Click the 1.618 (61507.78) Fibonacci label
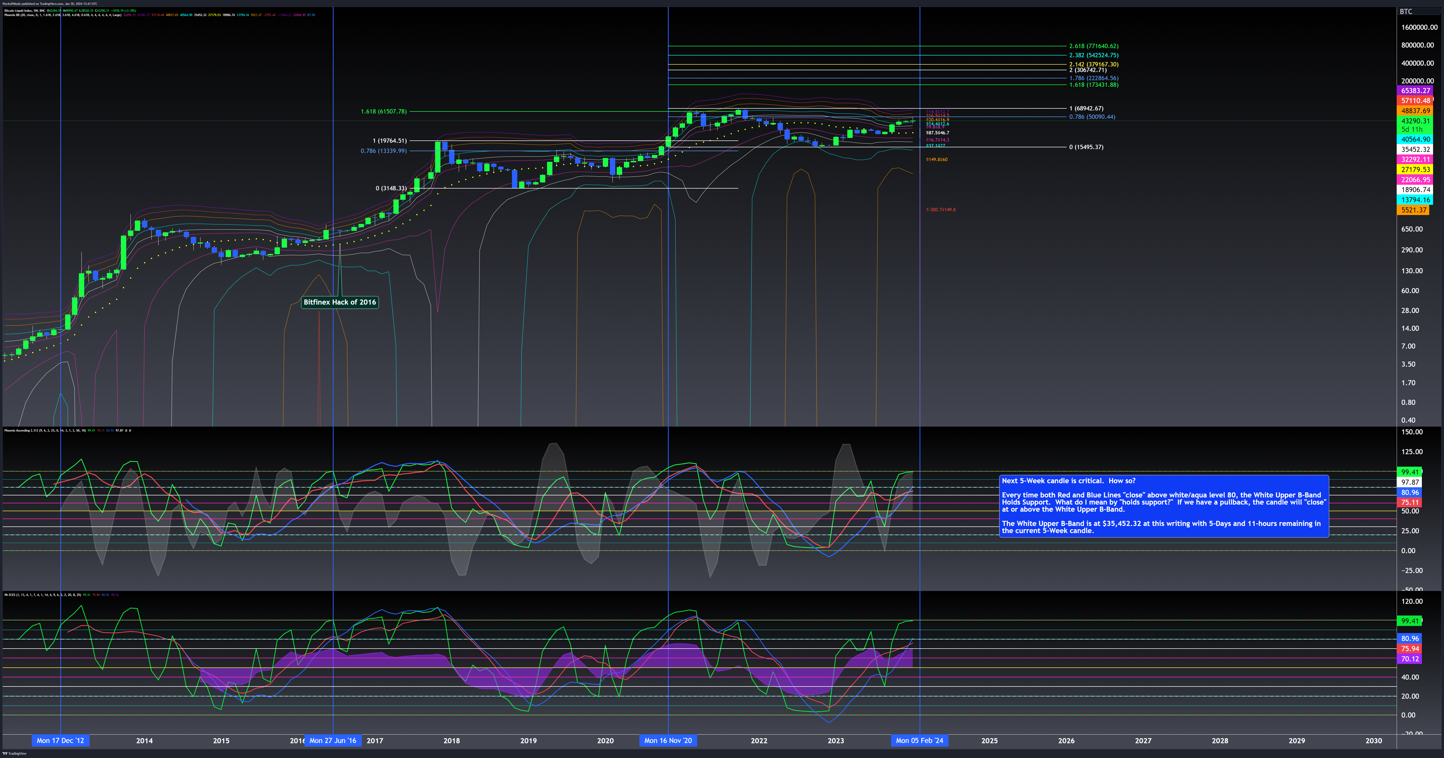This screenshot has height=758, width=1444. coord(384,111)
